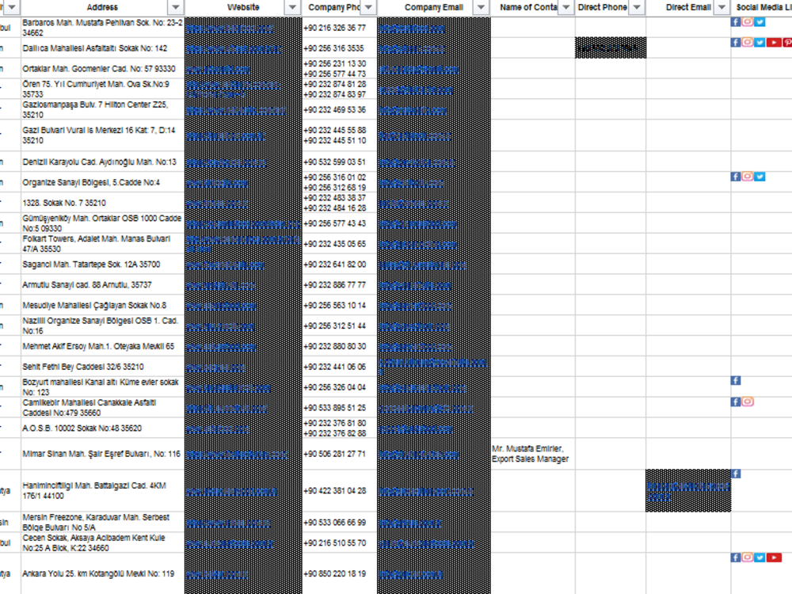
Task: Select the Direct Email column header
Action: [688, 8]
